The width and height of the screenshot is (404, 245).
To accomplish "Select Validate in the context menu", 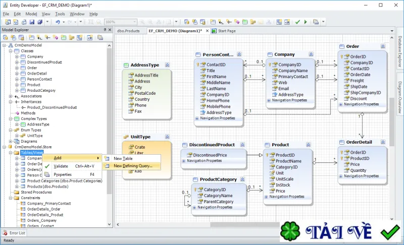I will (72, 166).
